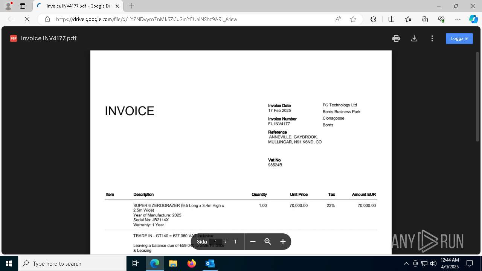
Task: Open the Favorites list
Action: tap(408, 19)
